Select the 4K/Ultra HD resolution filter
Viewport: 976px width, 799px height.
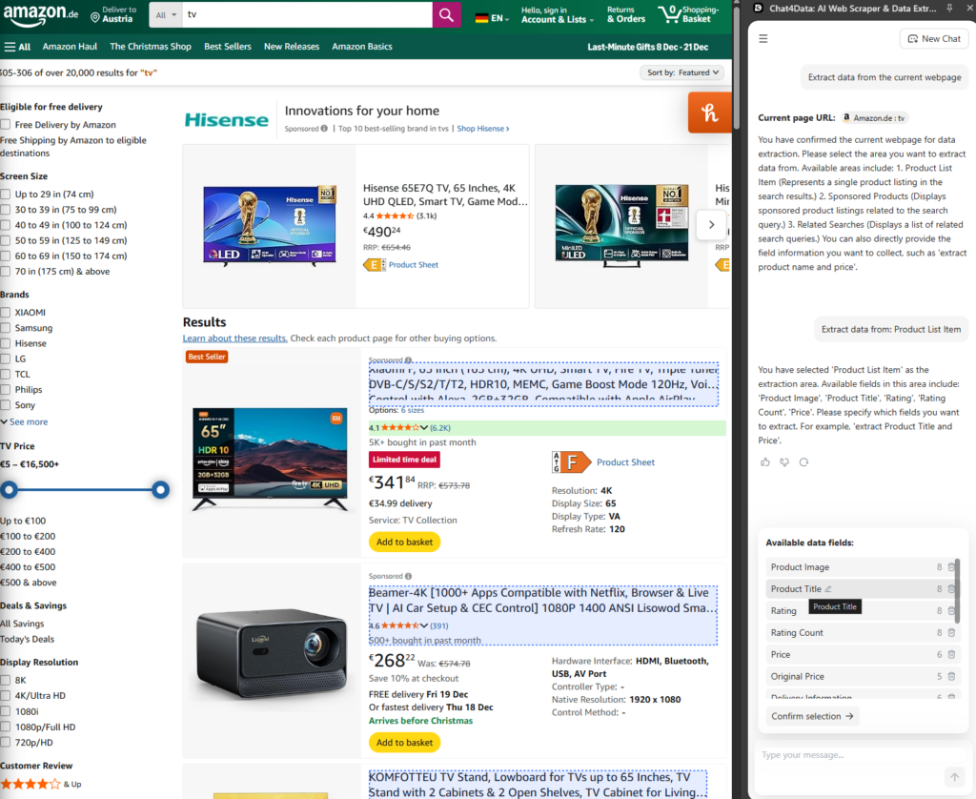click(8, 695)
